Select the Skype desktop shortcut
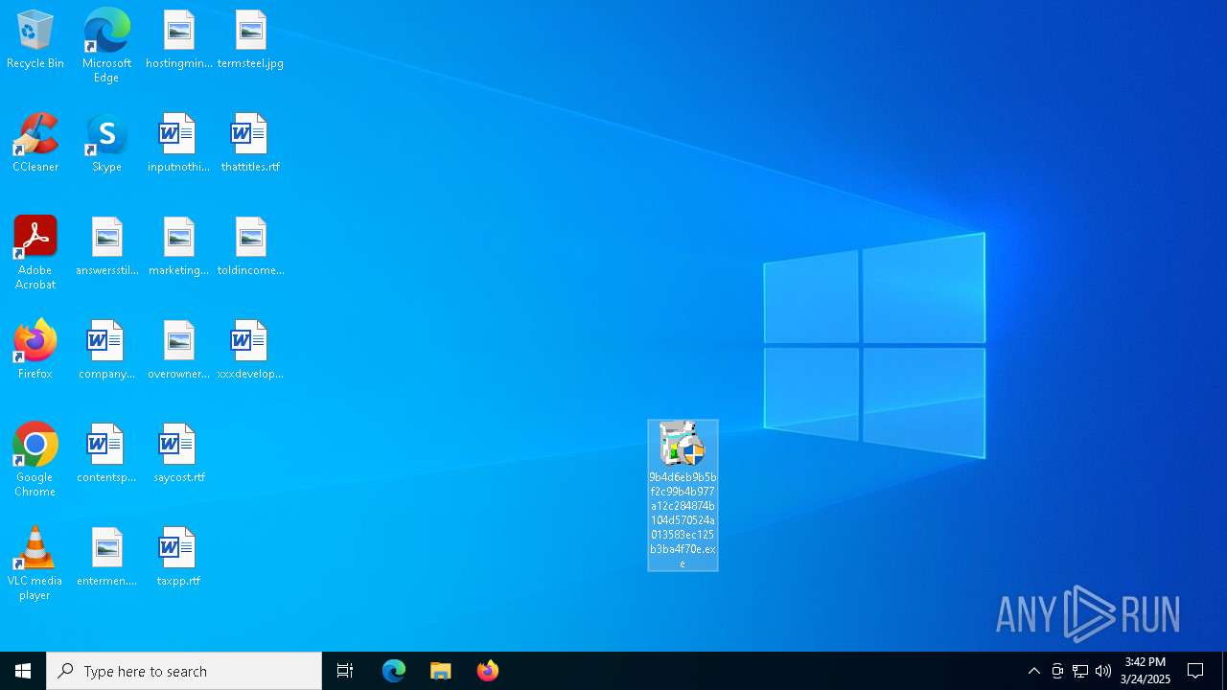1227x690 pixels. [106, 144]
